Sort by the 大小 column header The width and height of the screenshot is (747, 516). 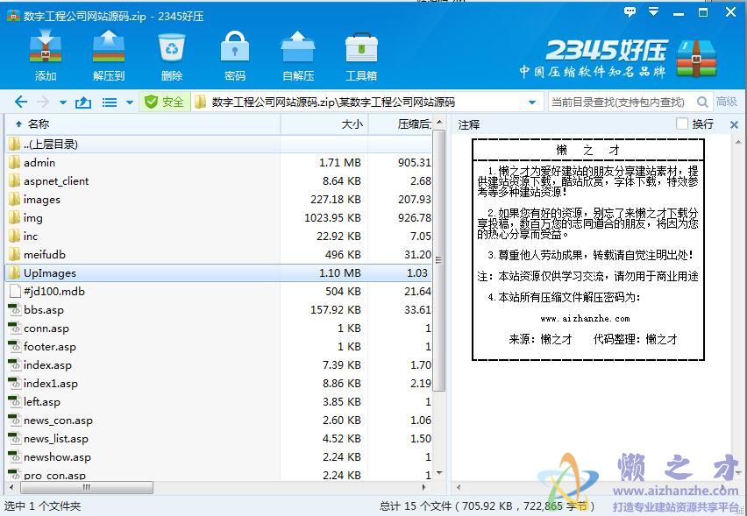(x=324, y=124)
